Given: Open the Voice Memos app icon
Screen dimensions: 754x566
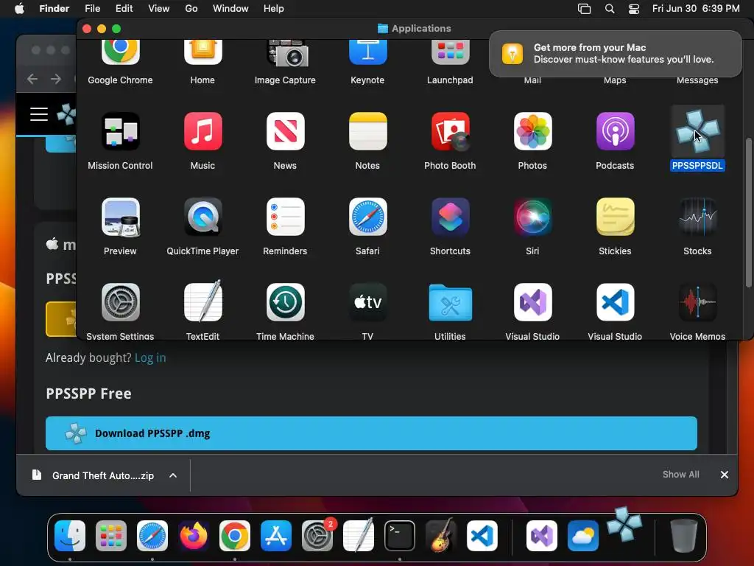Looking at the screenshot, I should 697,302.
